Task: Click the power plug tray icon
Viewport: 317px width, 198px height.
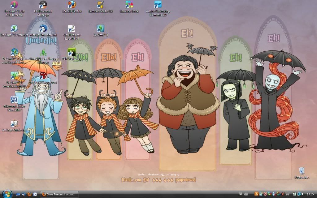Action: 294,194
